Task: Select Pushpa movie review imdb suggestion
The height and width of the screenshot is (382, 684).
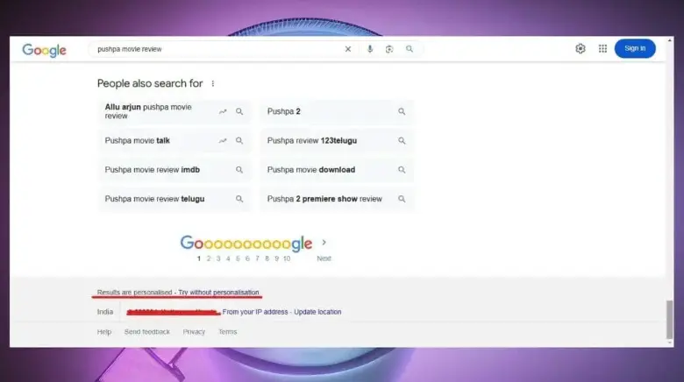Action: tap(175, 170)
